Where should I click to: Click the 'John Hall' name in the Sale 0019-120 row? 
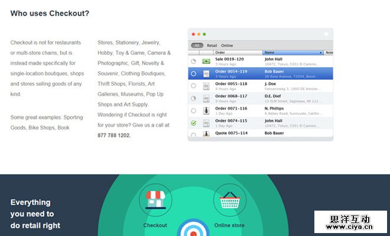coord(274,59)
